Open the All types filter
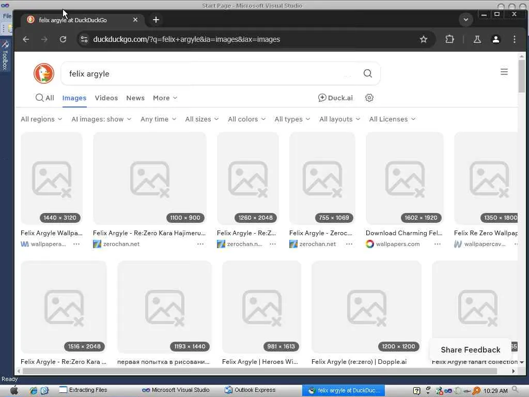 (x=292, y=119)
